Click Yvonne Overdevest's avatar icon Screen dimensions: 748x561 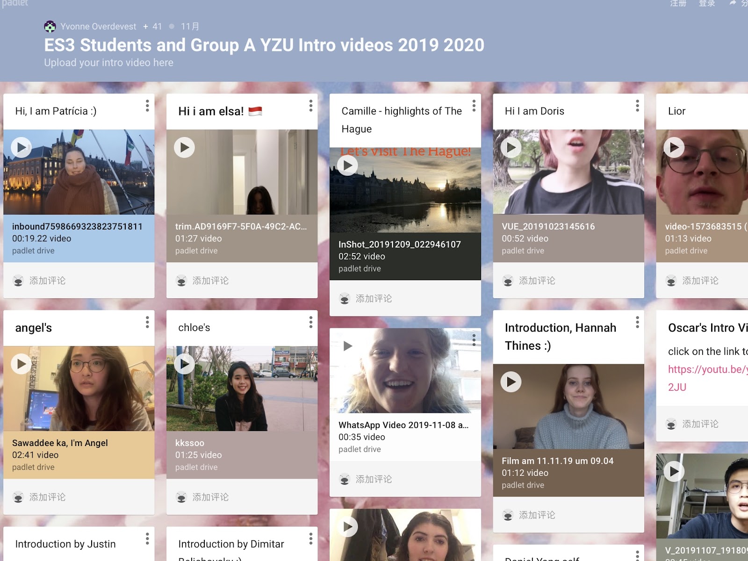50,27
